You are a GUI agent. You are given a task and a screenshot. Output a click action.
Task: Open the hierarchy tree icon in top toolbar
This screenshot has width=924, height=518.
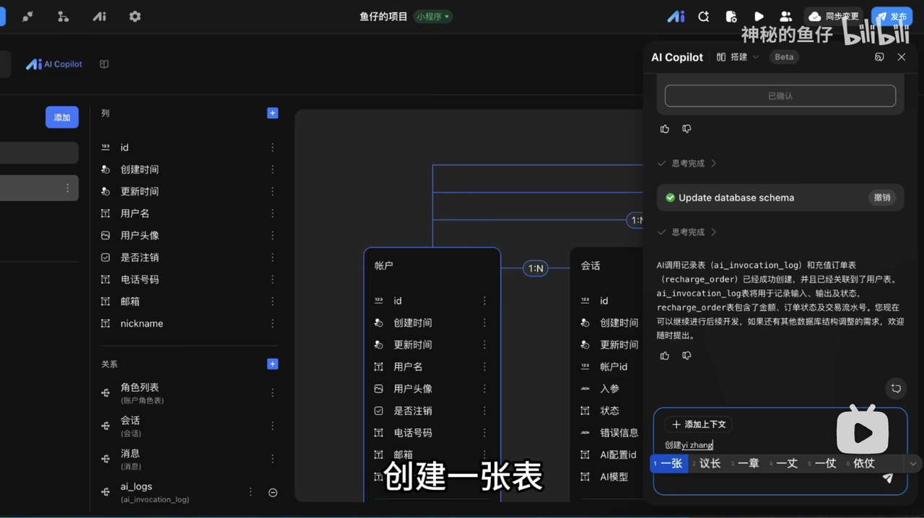63,17
